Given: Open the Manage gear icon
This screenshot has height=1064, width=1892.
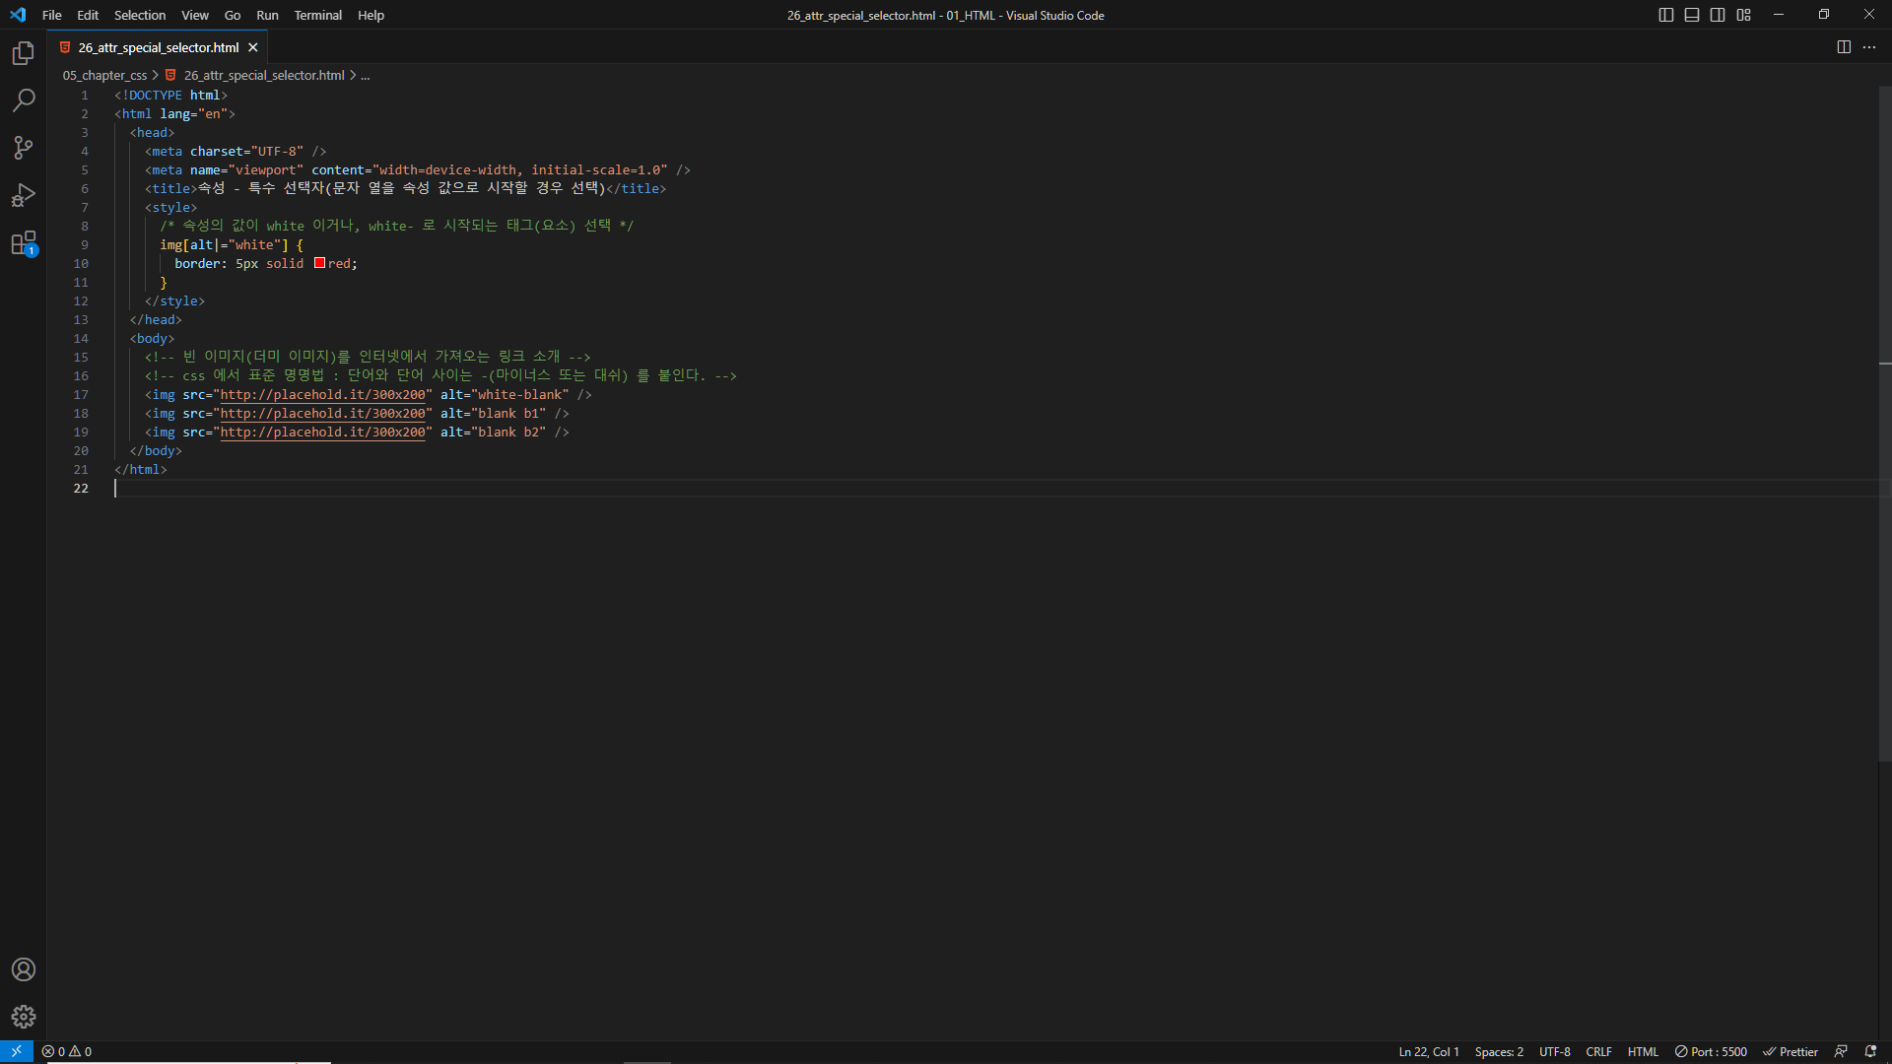Looking at the screenshot, I should click(x=24, y=1017).
